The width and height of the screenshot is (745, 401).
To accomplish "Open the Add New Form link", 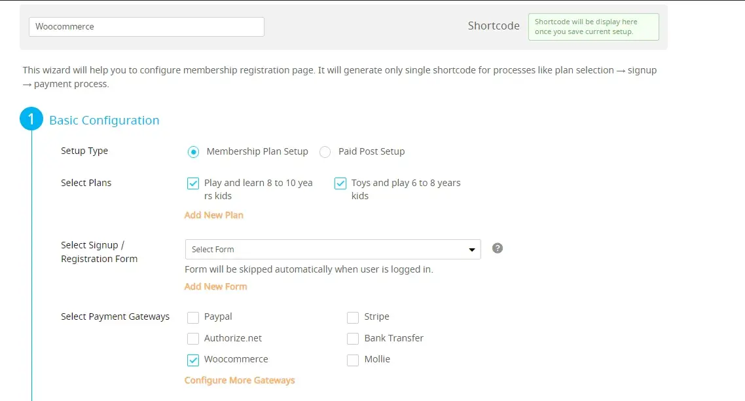I will coord(216,286).
